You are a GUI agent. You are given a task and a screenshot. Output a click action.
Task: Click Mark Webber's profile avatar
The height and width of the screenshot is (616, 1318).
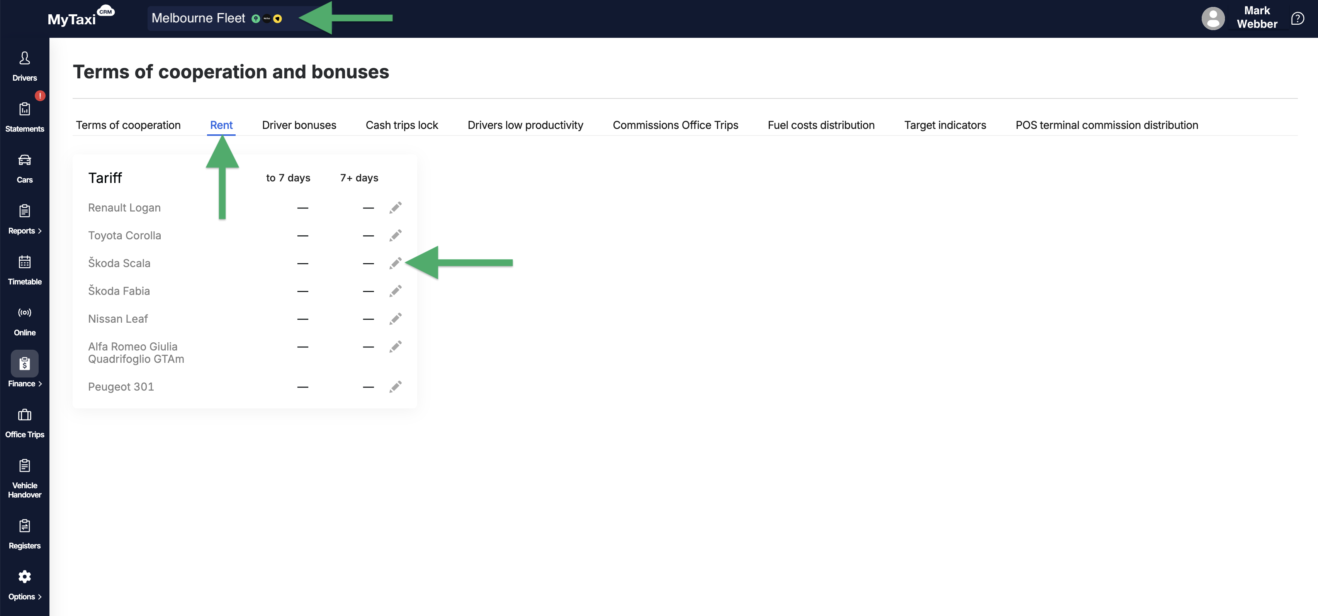(1213, 19)
